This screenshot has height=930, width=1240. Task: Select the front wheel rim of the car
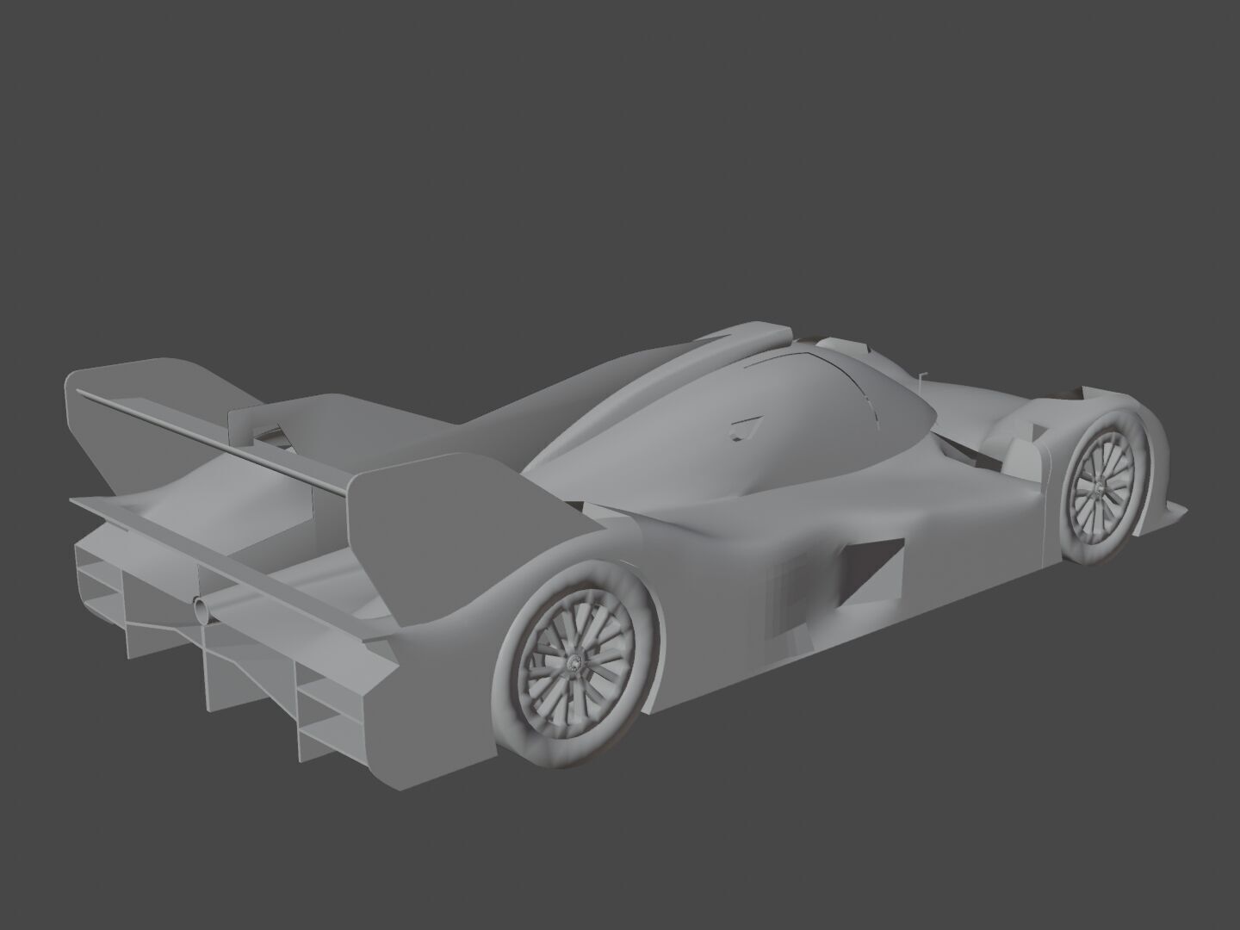pyautogui.click(x=1102, y=487)
